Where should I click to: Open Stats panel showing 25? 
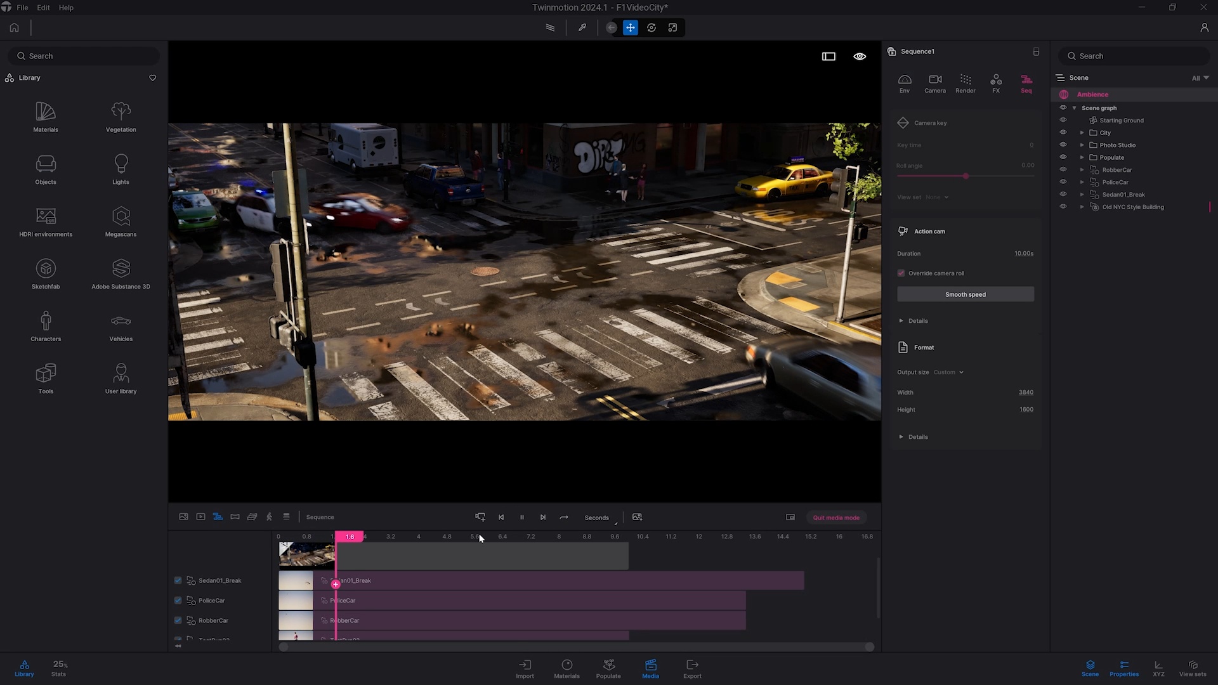pos(59,668)
